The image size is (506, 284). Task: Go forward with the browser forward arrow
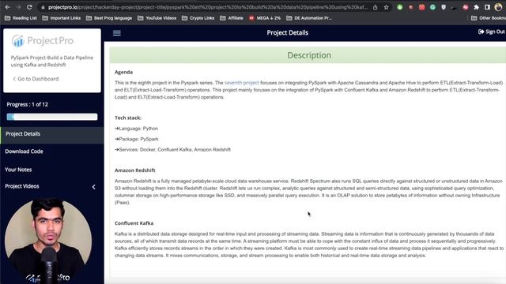(x=18, y=7)
